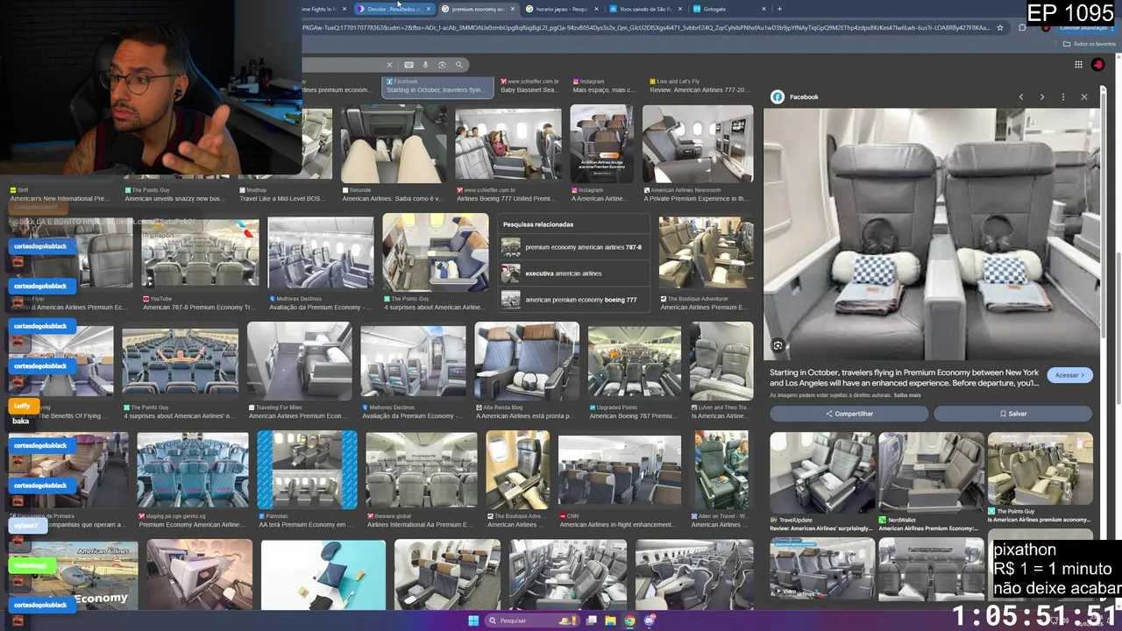Open a new browser tab
This screenshot has height=631, width=1122.
tap(779, 9)
